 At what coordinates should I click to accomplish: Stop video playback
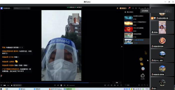click(55, 85)
